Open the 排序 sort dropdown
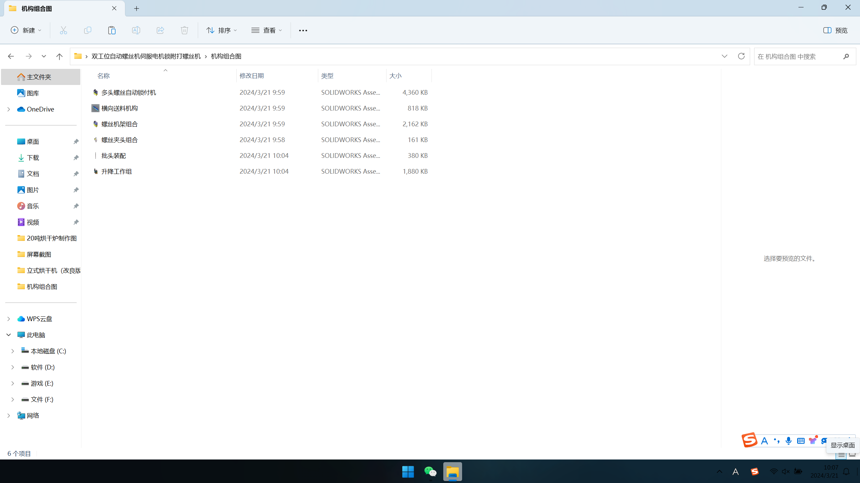This screenshot has width=860, height=483. click(x=221, y=30)
